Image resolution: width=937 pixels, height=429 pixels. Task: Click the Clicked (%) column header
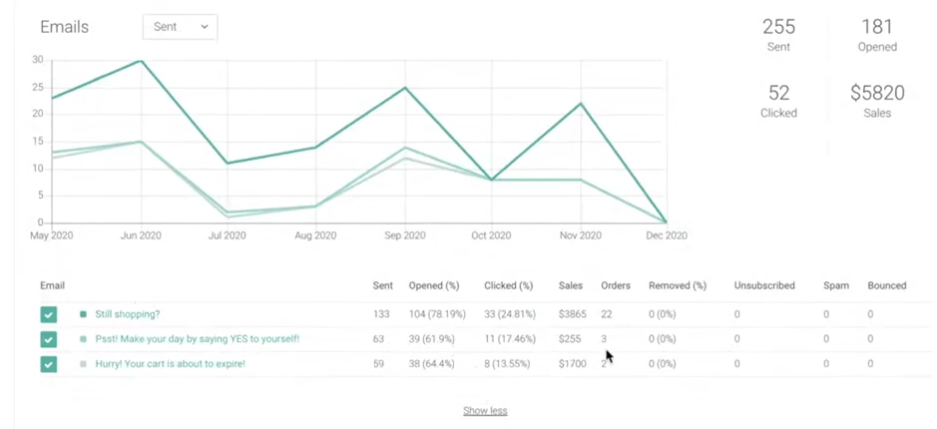(x=509, y=285)
